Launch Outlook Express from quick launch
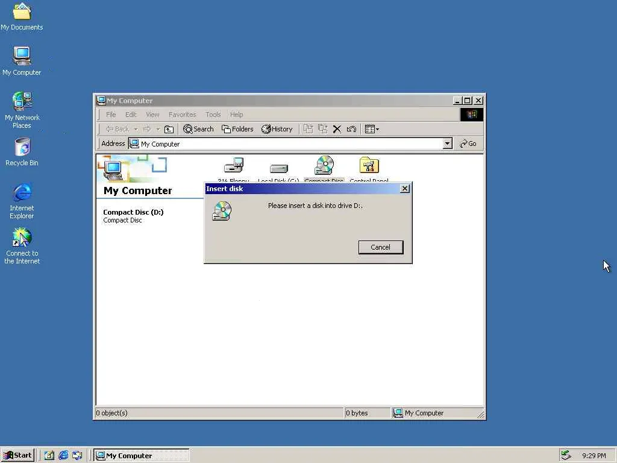The height and width of the screenshot is (463, 617). pyautogui.click(x=77, y=456)
